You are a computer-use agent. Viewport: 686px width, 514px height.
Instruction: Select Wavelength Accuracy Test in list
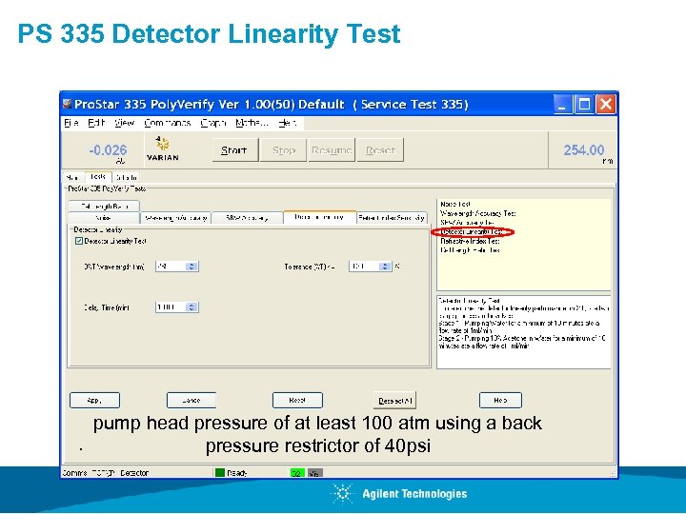[x=478, y=213]
